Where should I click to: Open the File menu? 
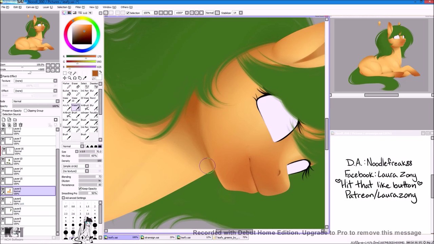(5, 7)
